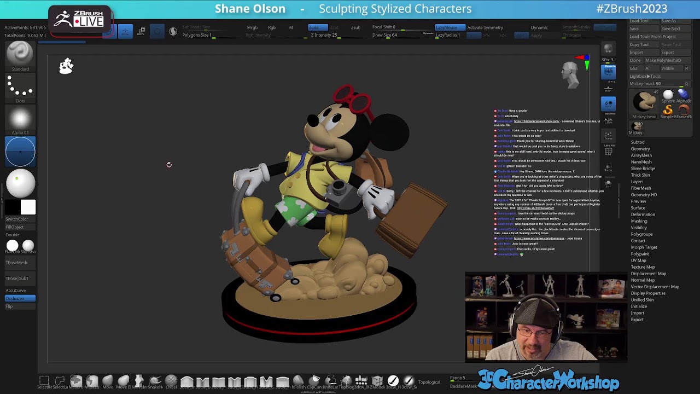The image size is (700, 394).
Task: Open the Texture Map section
Action: click(x=643, y=267)
